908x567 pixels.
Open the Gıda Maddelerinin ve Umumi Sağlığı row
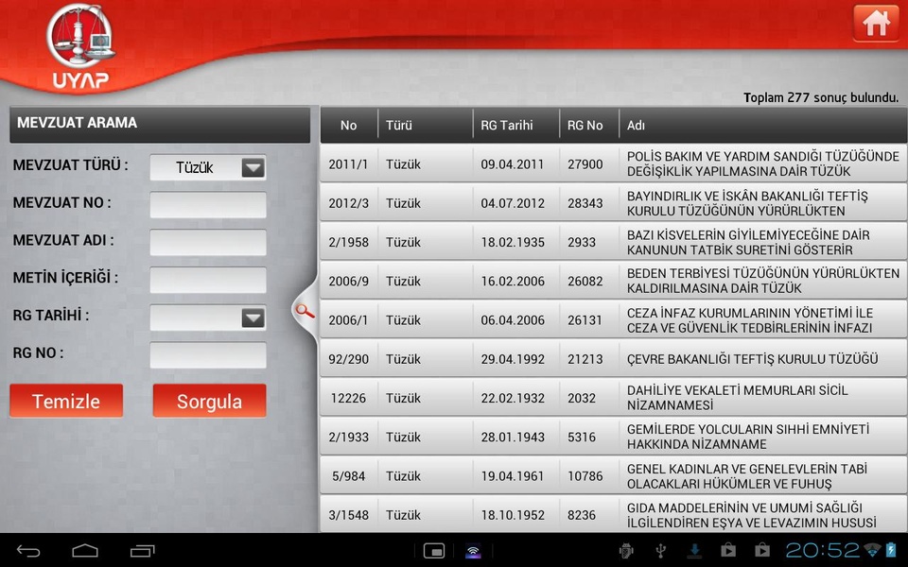(614, 514)
